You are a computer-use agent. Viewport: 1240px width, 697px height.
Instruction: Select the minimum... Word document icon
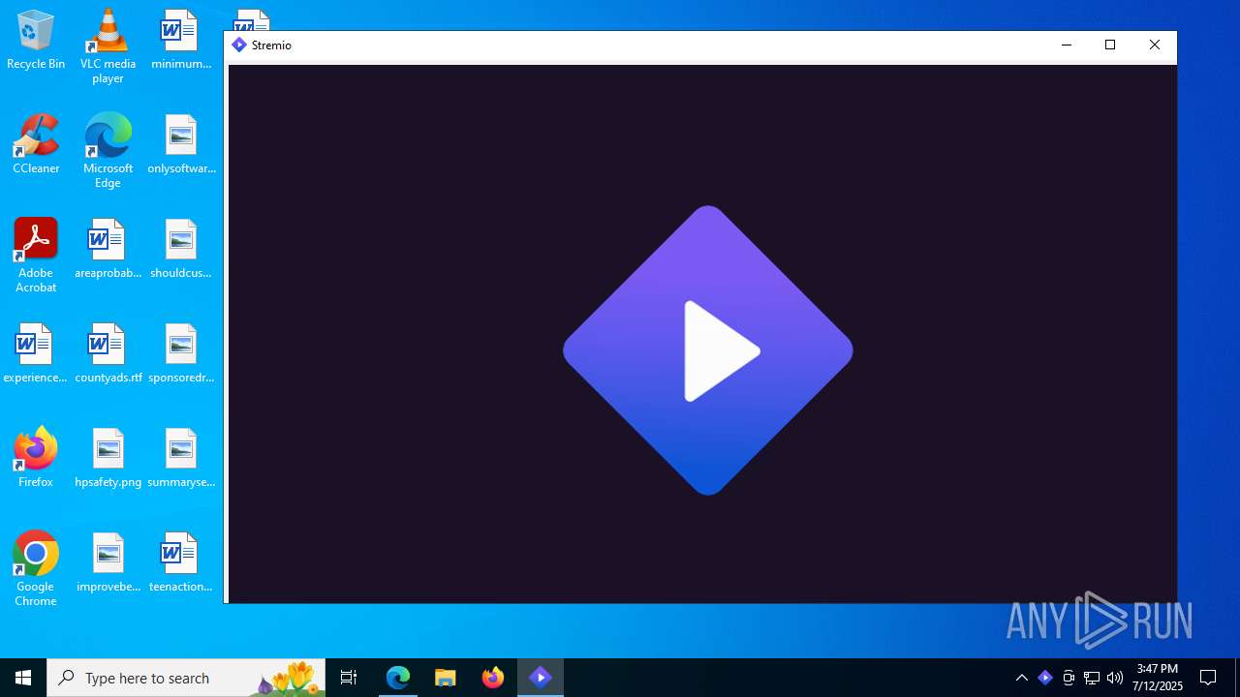[x=181, y=41]
